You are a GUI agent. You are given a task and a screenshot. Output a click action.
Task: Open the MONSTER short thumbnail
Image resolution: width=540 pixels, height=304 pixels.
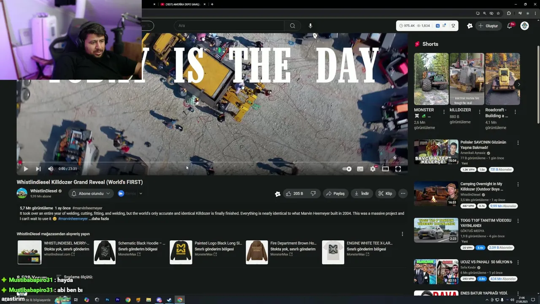click(431, 79)
